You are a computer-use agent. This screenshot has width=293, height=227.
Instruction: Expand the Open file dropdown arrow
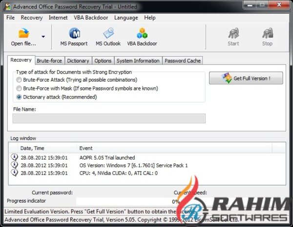pyautogui.click(x=43, y=37)
